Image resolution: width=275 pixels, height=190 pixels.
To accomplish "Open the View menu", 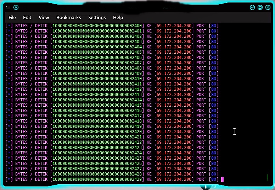I will coord(44,17).
